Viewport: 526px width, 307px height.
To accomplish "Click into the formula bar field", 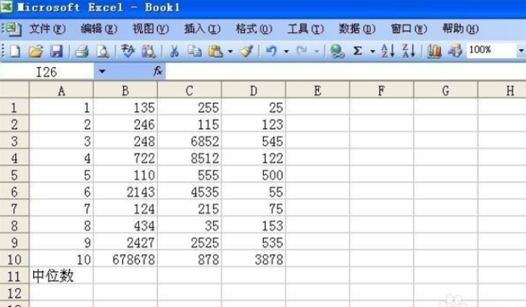I will tap(345, 71).
